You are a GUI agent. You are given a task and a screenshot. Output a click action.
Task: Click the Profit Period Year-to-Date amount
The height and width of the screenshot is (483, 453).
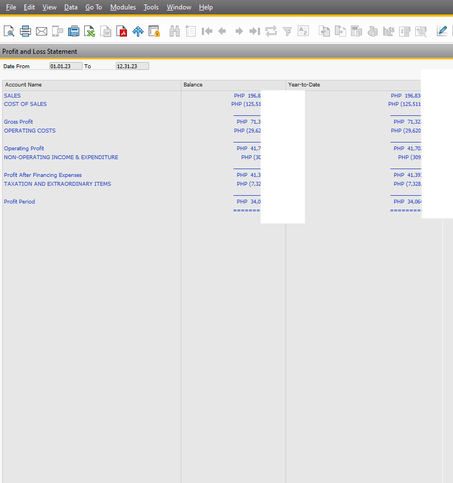pos(408,202)
